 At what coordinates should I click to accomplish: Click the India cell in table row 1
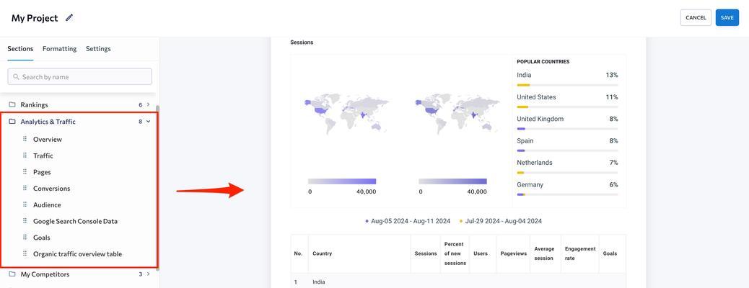[x=319, y=282]
